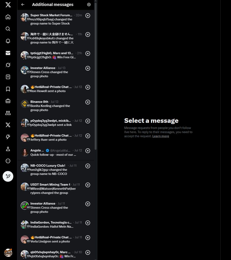Dismiss the Binance 8th message request
This screenshot has width=231, height=260.
(88, 102)
